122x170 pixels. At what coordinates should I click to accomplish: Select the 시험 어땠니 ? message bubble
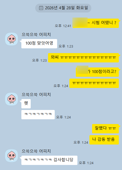96,23
